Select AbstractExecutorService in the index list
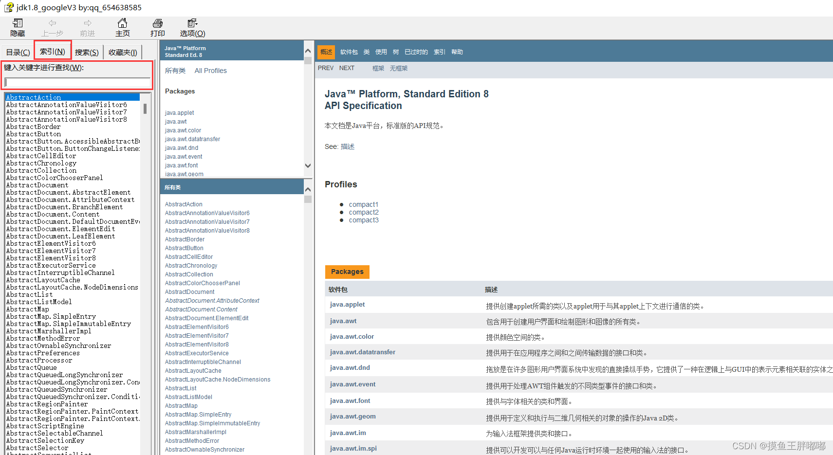 point(51,265)
